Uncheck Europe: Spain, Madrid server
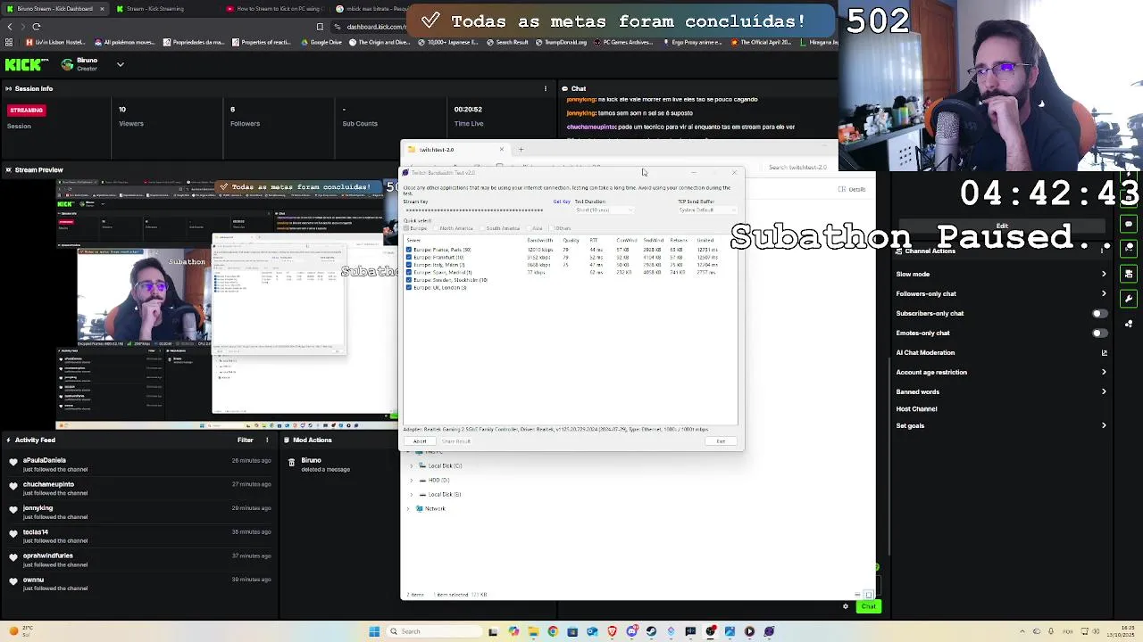 pyautogui.click(x=409, y=272)
